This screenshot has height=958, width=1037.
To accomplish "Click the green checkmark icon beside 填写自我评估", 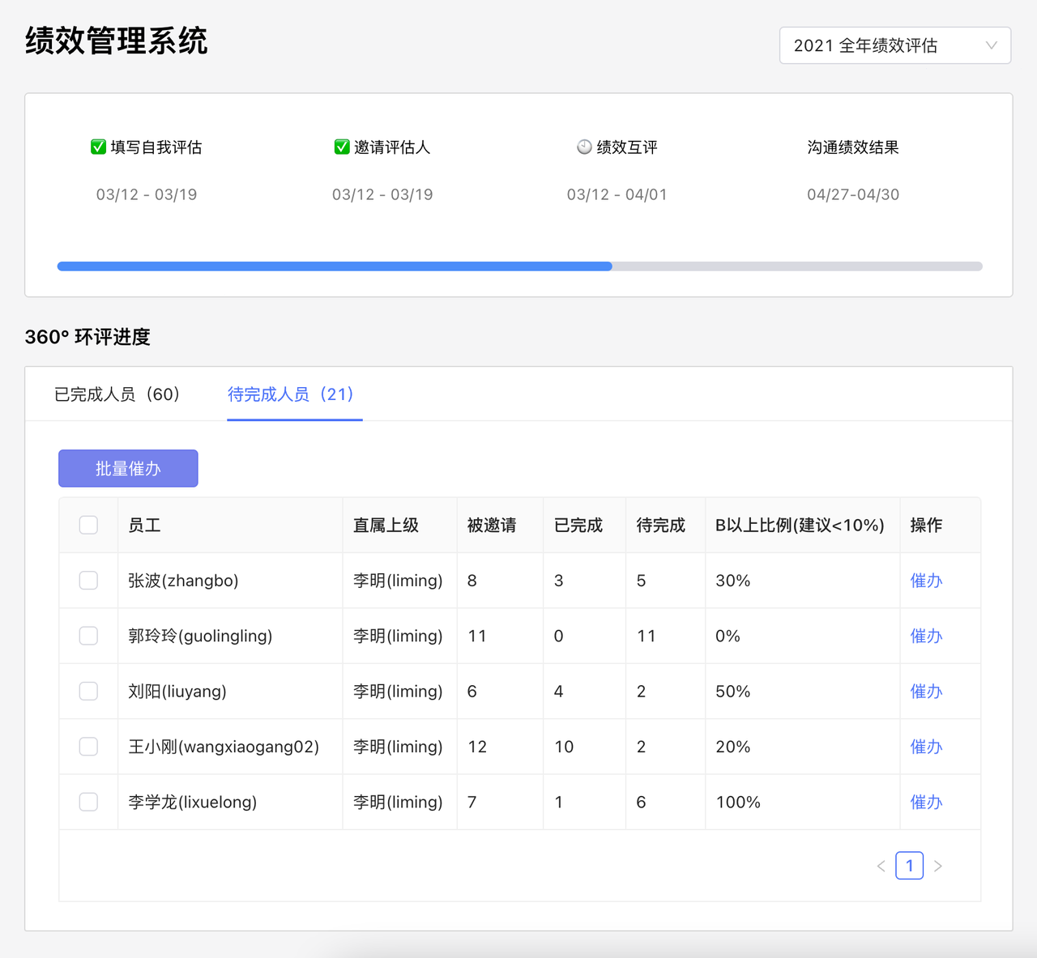I will tap(97, 147).
